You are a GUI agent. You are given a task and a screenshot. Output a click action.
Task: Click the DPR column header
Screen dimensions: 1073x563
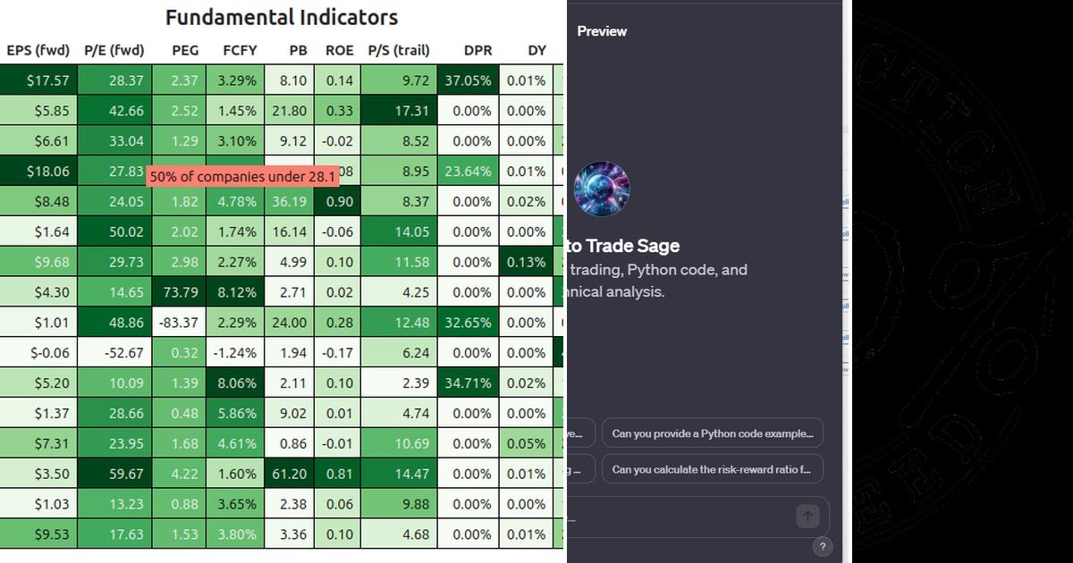(478, 51)
